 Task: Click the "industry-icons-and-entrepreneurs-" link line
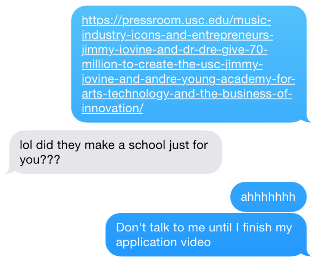point(177,35)
